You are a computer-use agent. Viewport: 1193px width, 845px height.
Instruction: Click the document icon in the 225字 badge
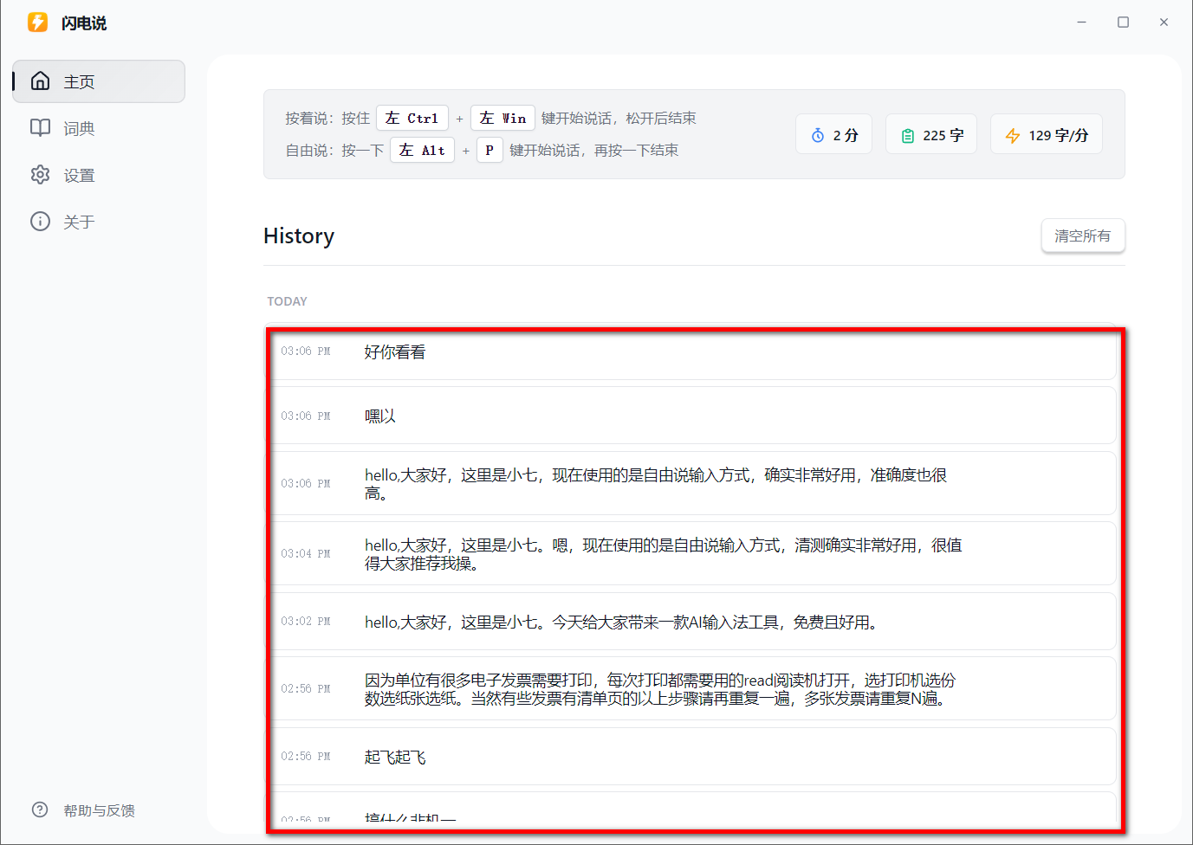pyautogui.click(x=907, y=134)
